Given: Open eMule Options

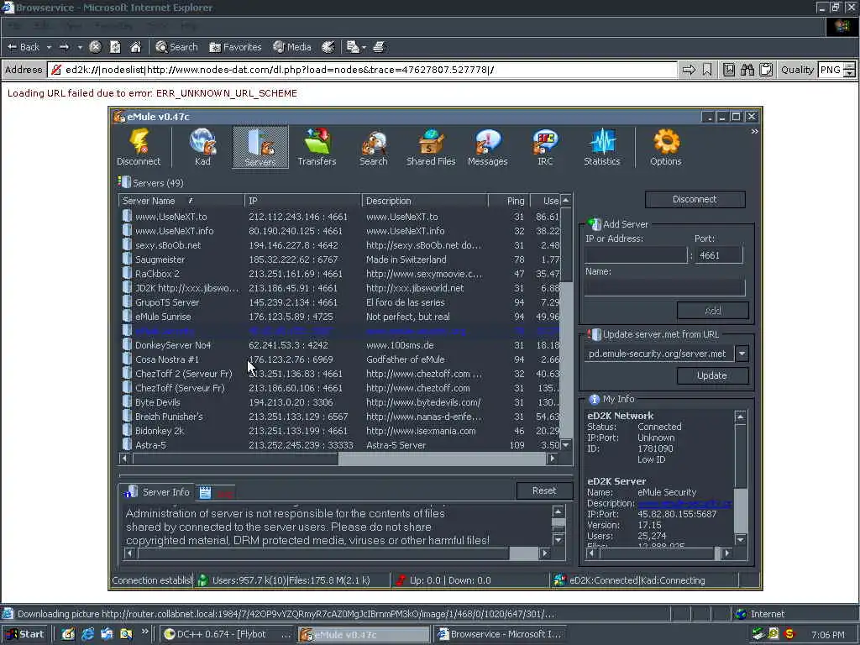Looking at the screenshot, I should coord(665,147).
